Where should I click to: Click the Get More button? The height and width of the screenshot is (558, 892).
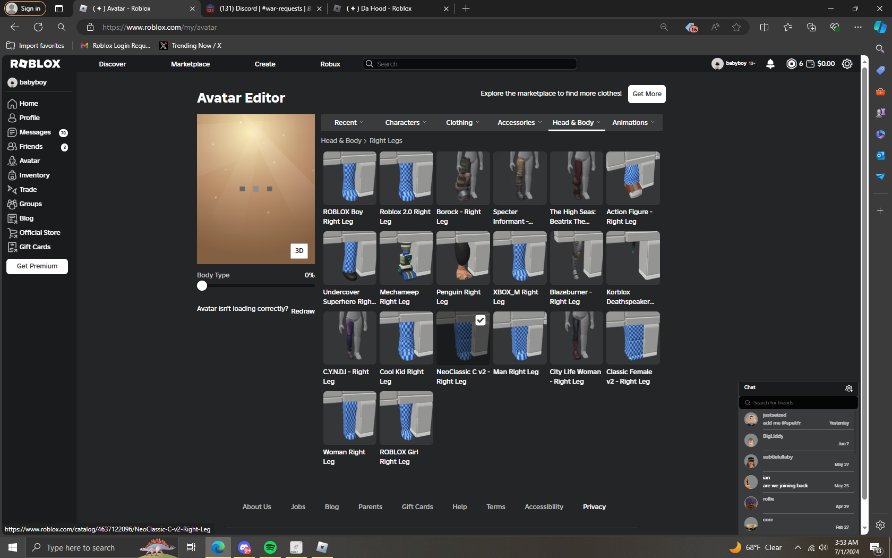647,94
